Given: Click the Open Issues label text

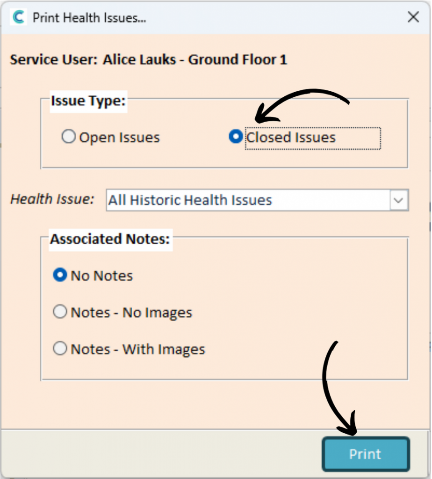Looking at the screenshot, I should click(119, 138).
